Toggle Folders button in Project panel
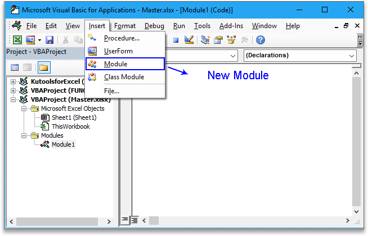 coord(44,68)
